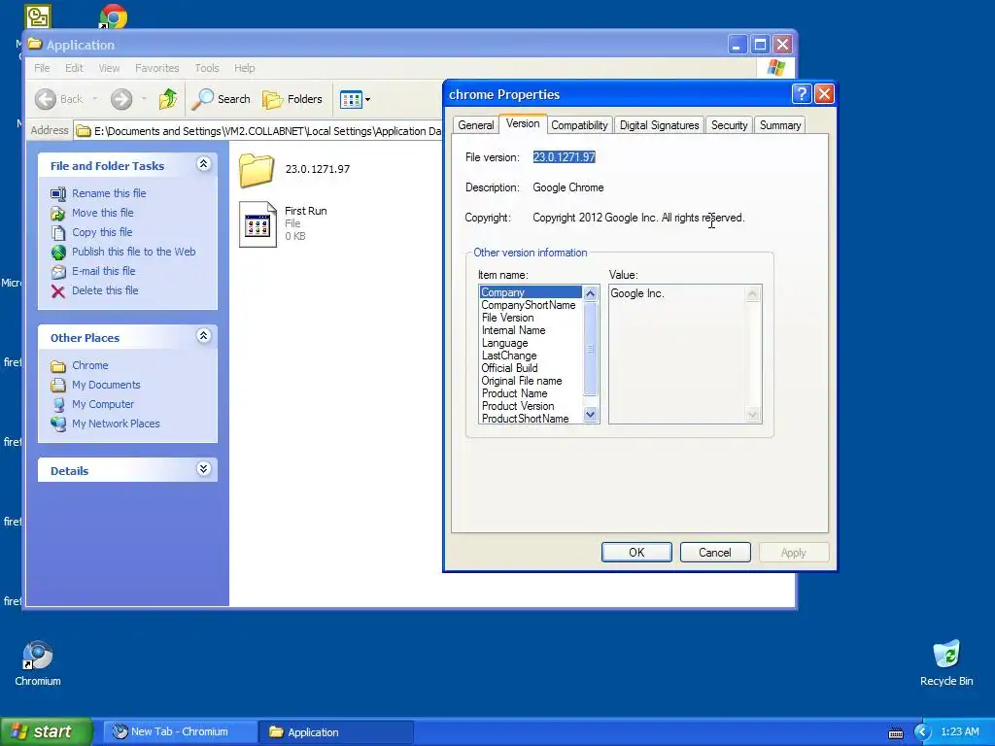Image resolution: width=995 pixels, height=746 pixels.
Task: Open the Back history dropdown arrow
Action: pyautogui.click(x=94, y=99)
